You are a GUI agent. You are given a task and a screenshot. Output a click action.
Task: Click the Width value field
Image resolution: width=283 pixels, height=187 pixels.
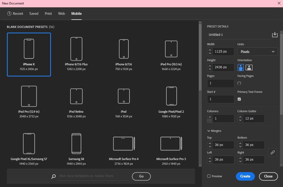coord(223,52)
